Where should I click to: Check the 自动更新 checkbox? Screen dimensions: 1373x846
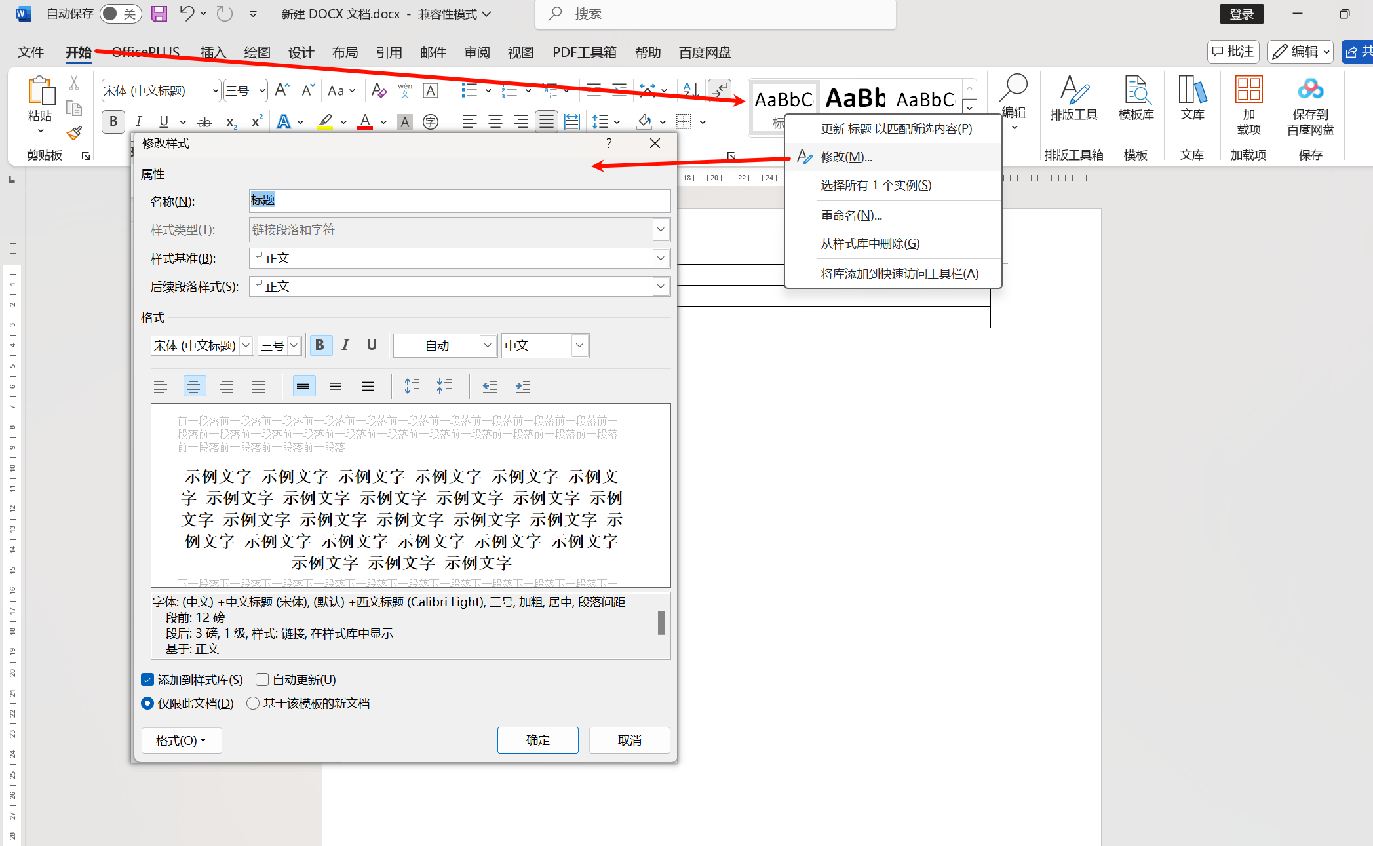tap(262, 680)
